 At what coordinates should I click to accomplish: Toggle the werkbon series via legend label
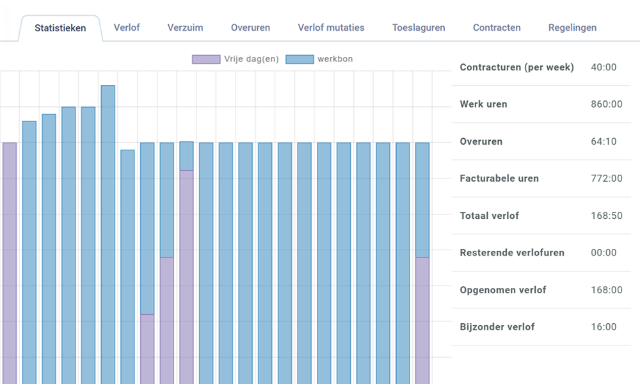click(335, 60)
